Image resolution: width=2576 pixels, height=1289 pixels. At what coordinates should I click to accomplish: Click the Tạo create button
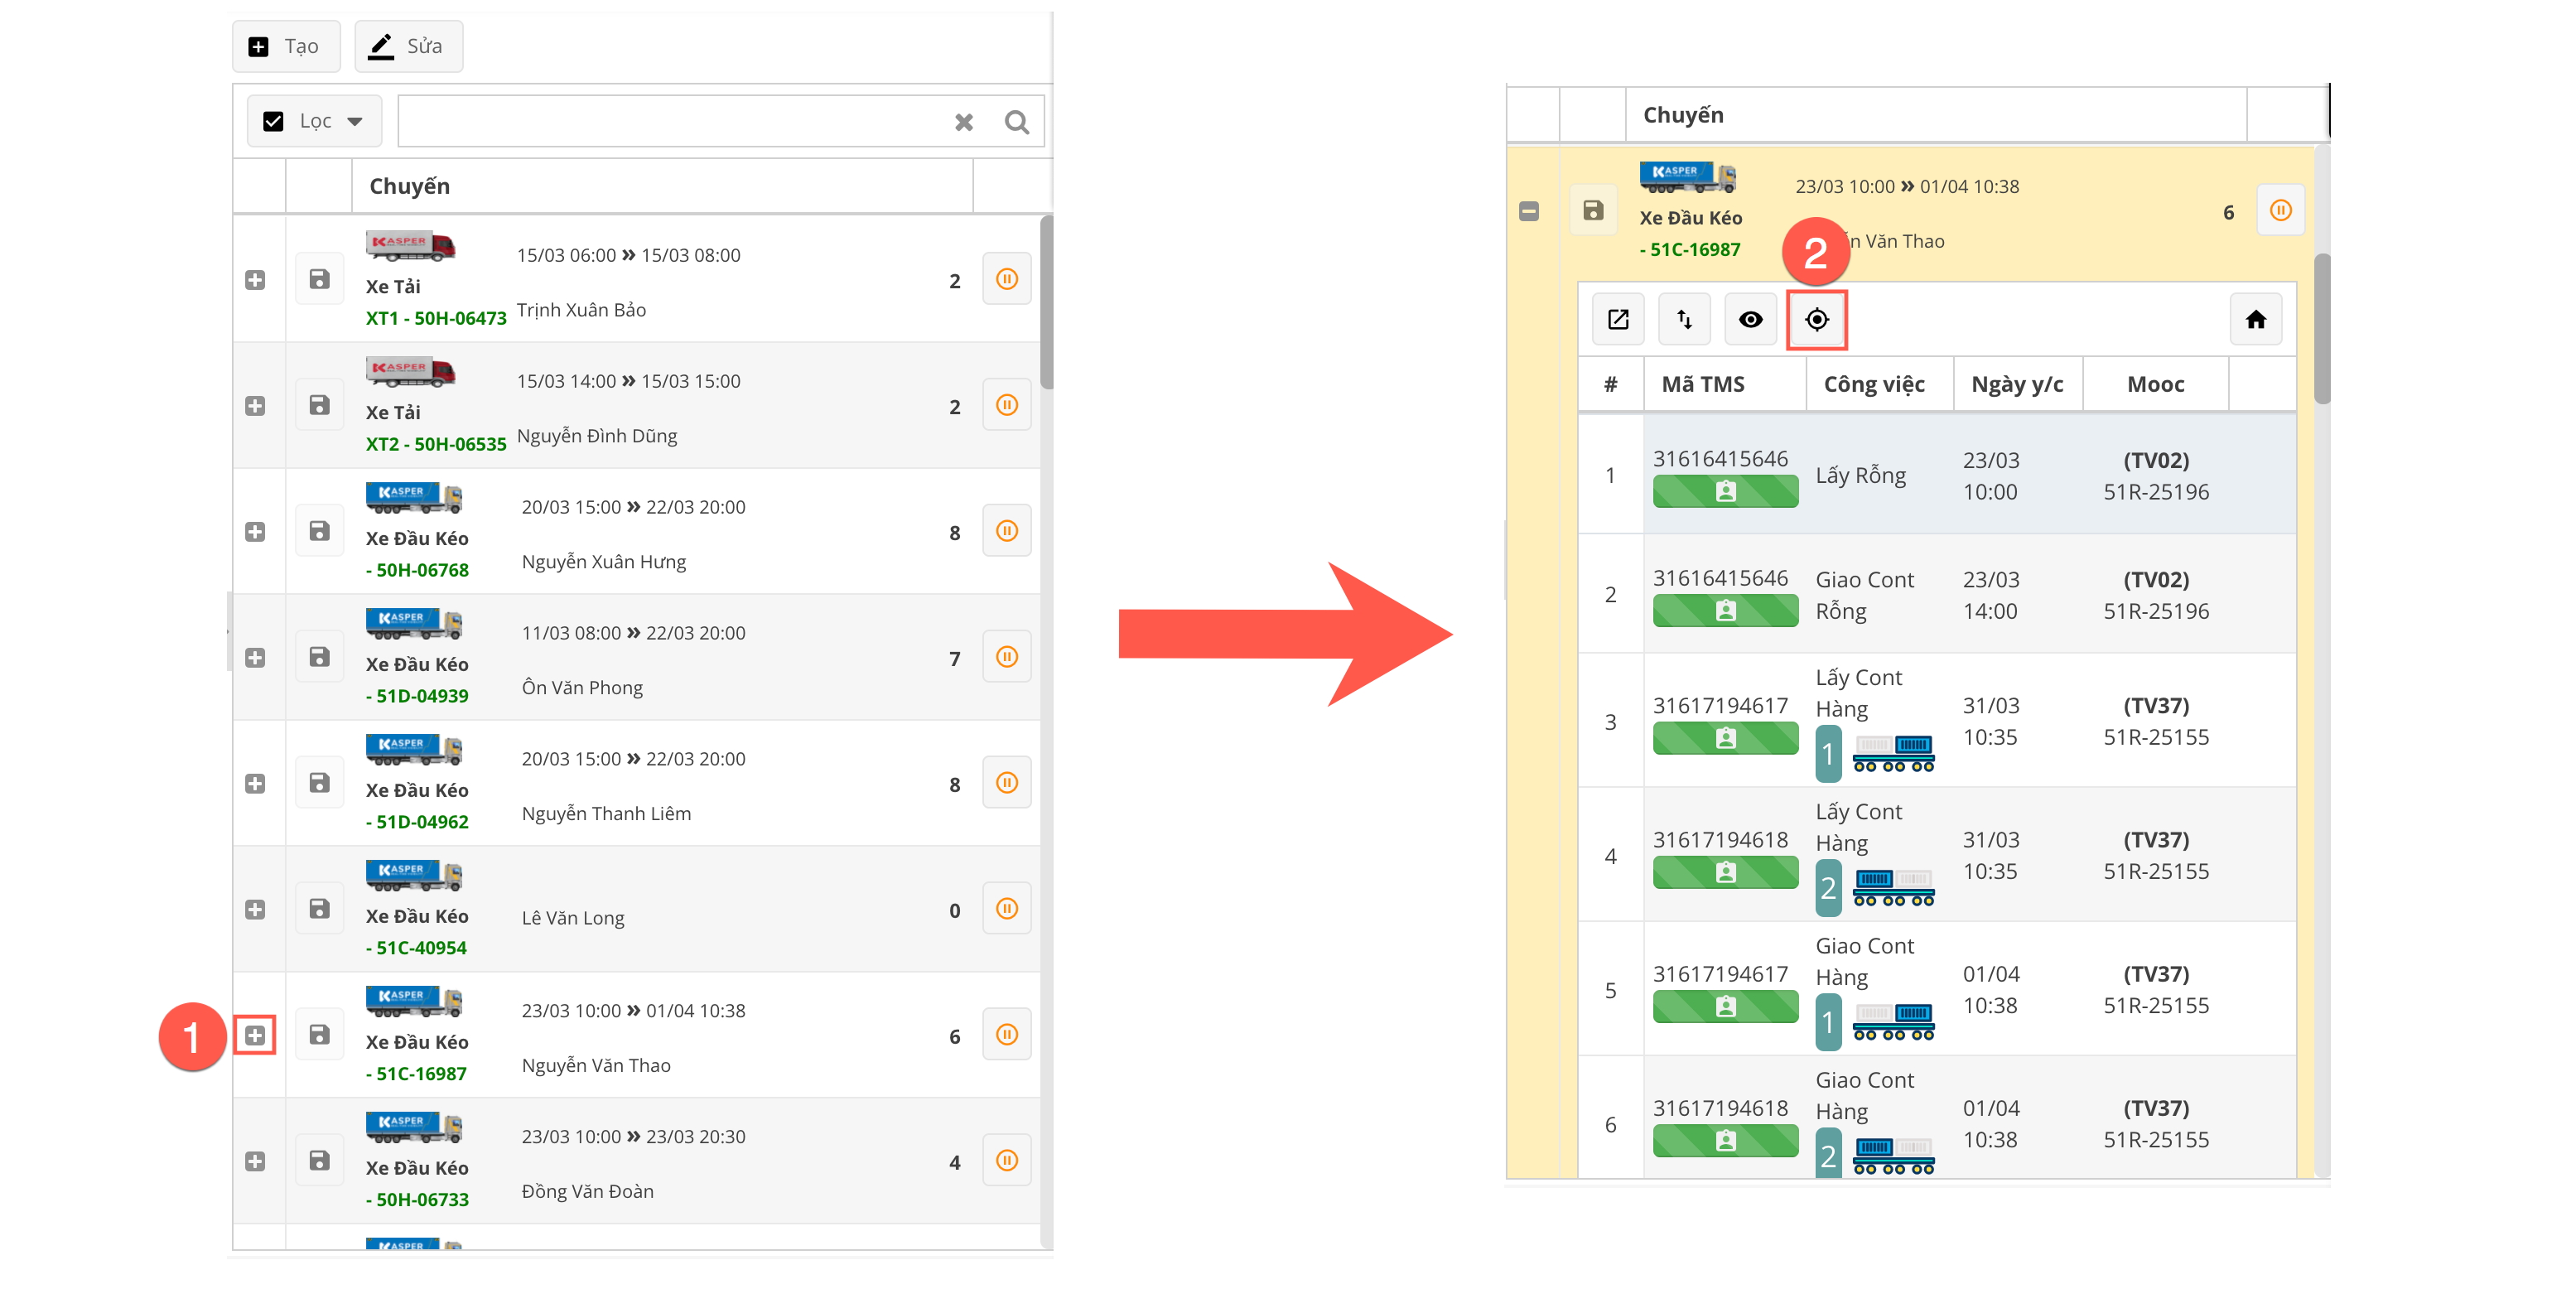click(286, 47)
